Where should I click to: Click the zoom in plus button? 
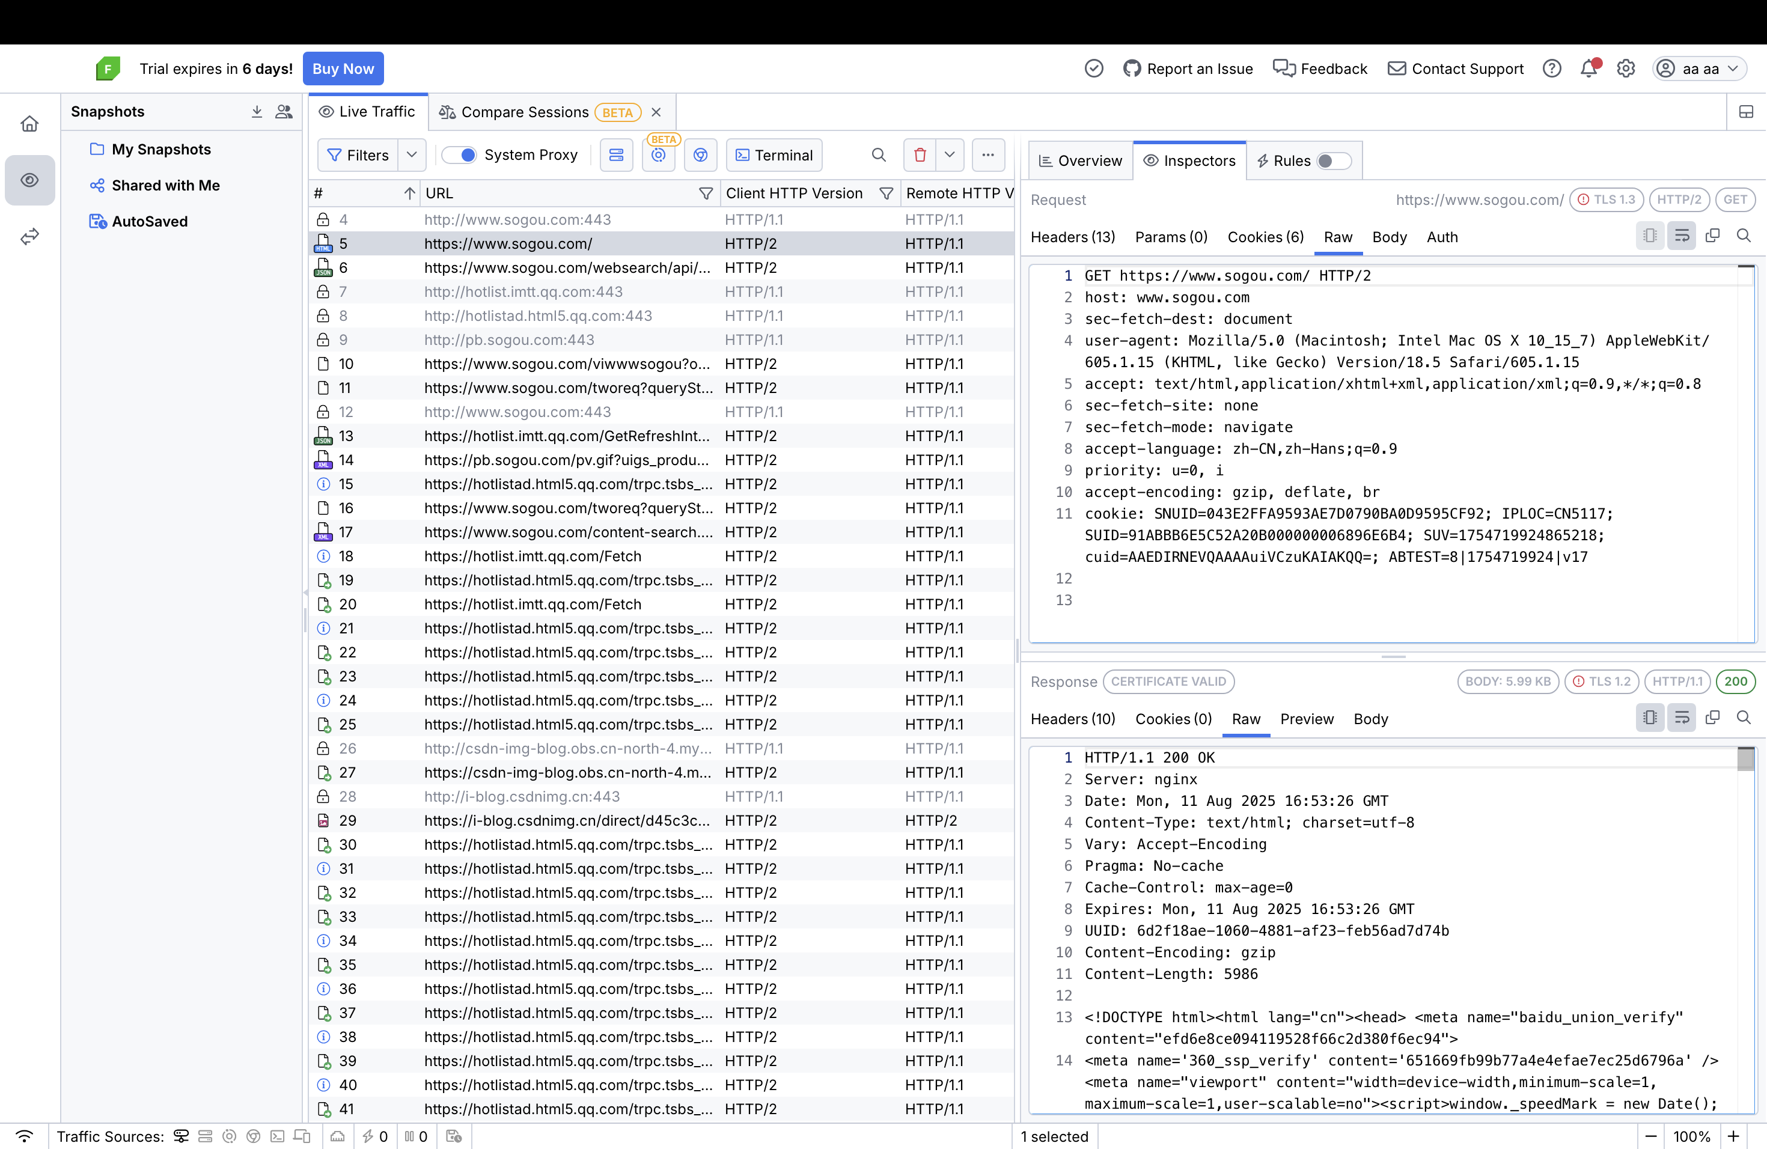coord(1733,1136)
